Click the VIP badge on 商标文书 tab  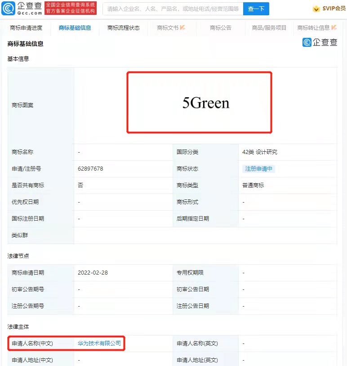(x=182, y=27)
